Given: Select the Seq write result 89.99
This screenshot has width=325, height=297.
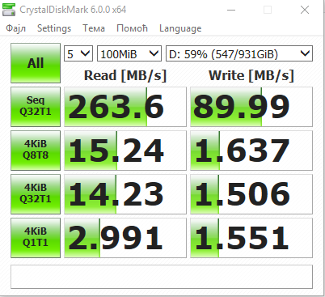Looking at the screenshot, I should tap(251, 107).
